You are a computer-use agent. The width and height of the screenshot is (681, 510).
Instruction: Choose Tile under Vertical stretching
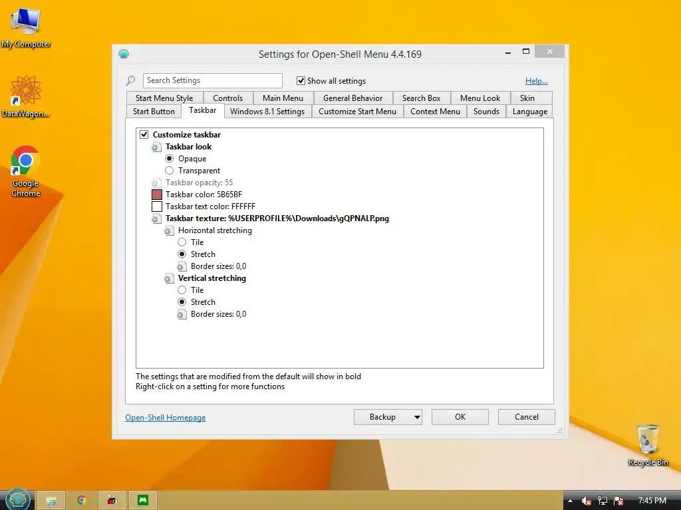[x=182, y=290]
